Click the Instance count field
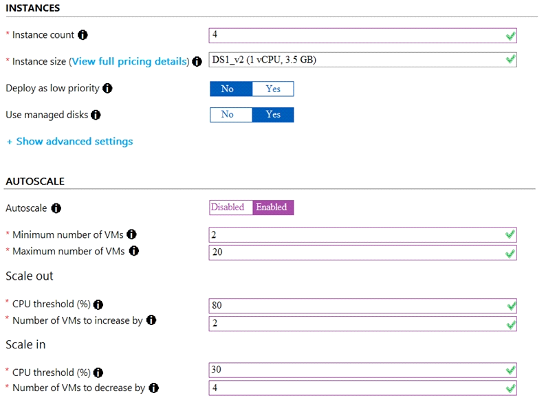 [363, 36]
